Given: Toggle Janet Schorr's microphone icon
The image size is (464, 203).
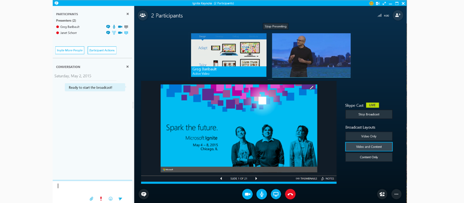Looking at the screenshot, I should pyautogui.click(x=114, y=32).
